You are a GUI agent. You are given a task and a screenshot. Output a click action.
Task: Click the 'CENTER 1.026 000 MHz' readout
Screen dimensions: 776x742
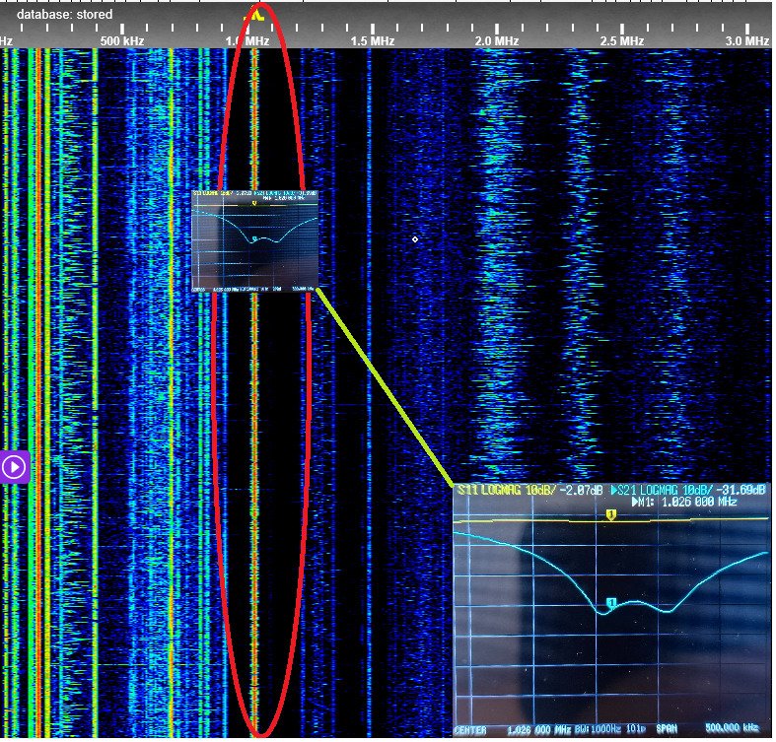(x=512, y=729)
